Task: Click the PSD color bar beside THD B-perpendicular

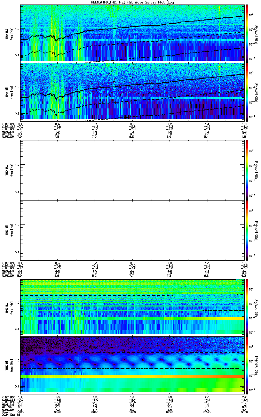Action: coord(247,170)
